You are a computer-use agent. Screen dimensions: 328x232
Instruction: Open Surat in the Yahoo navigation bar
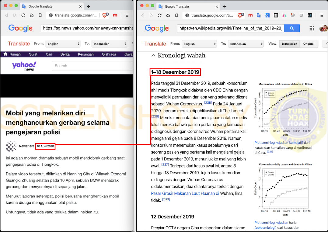point(33,54)
